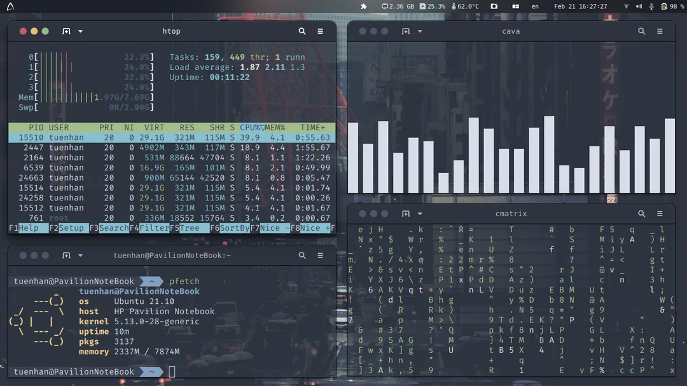Screen dimensions: 687x386
Task: Add new tab in cmatrix window
Action: point(406,214)
